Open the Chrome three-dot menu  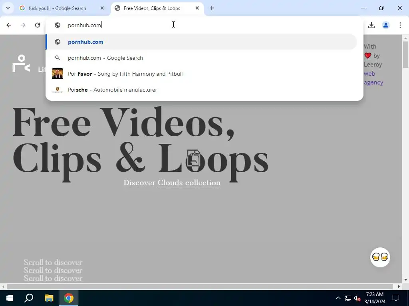click(x=400, y=25)
